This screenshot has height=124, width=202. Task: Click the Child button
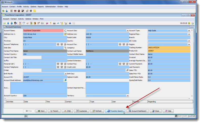(67, 111)
